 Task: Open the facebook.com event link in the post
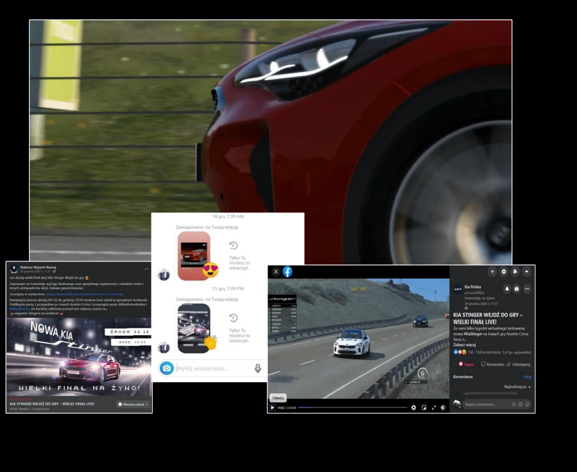[x=84, y=294]
